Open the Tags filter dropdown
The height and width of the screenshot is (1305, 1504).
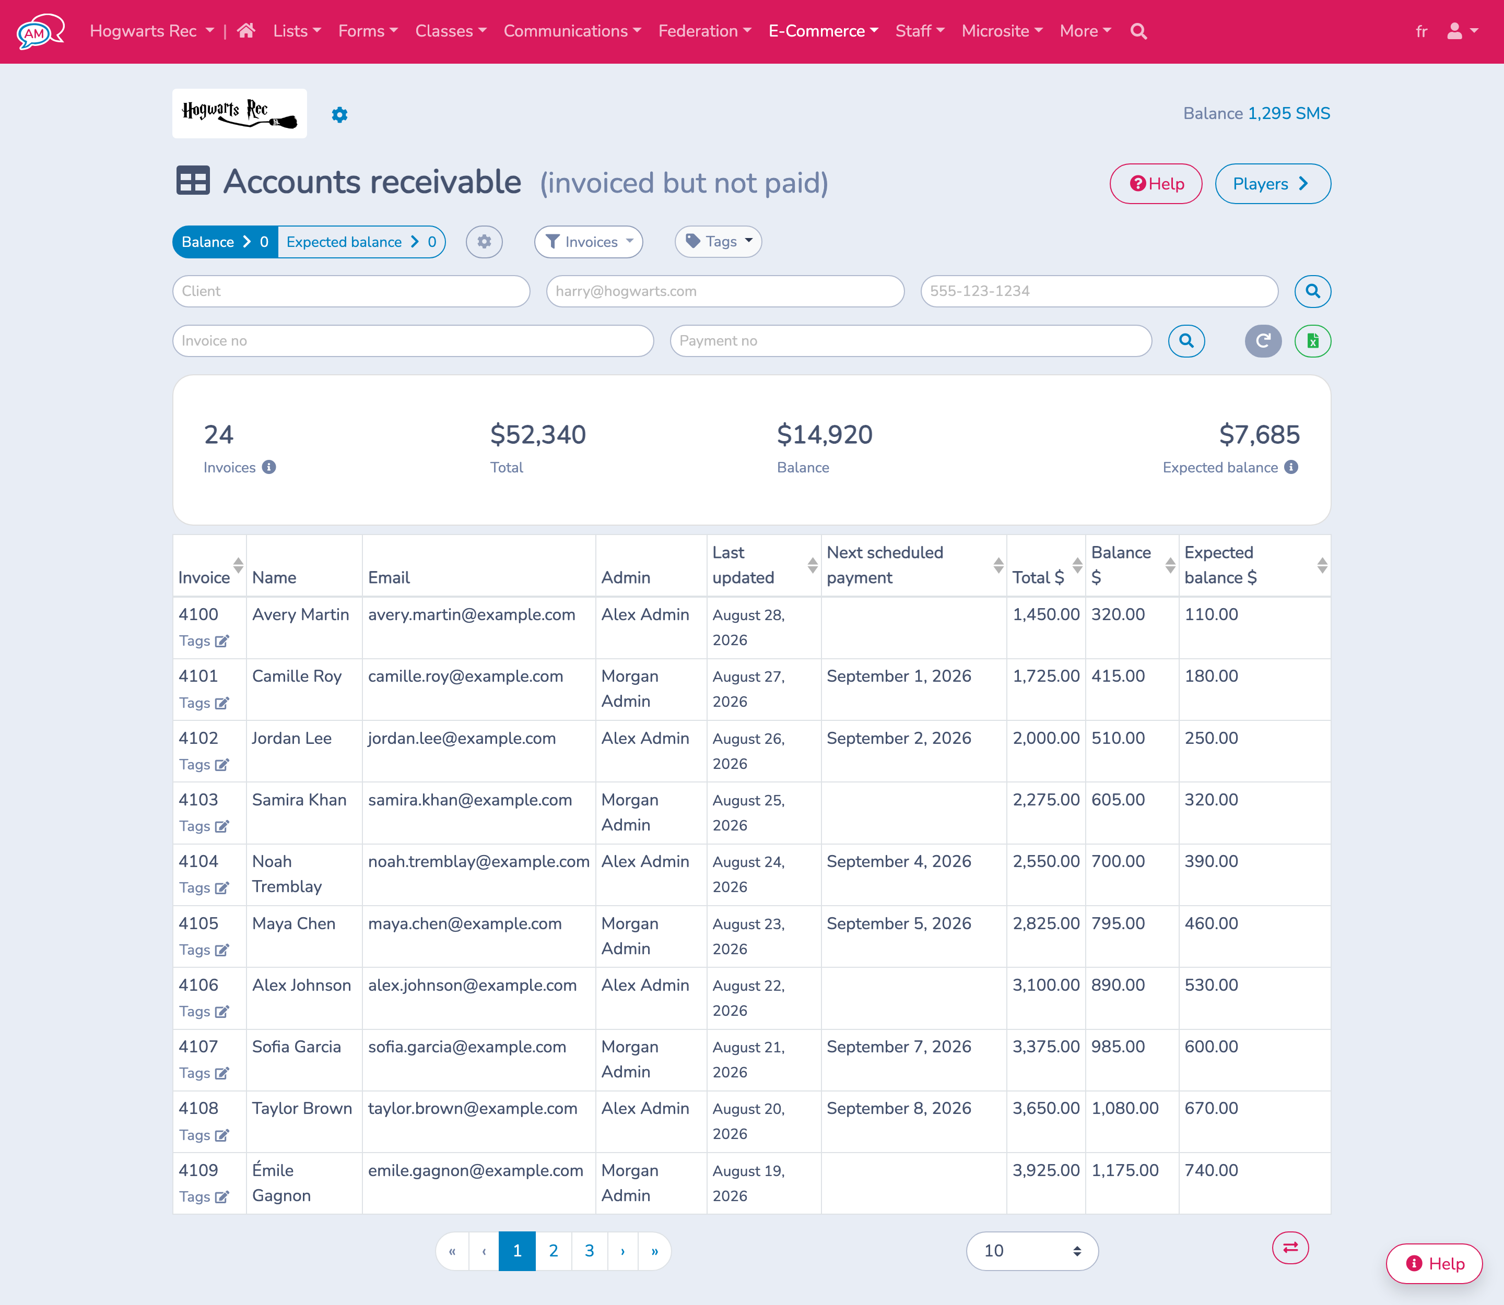coord(719,242)
